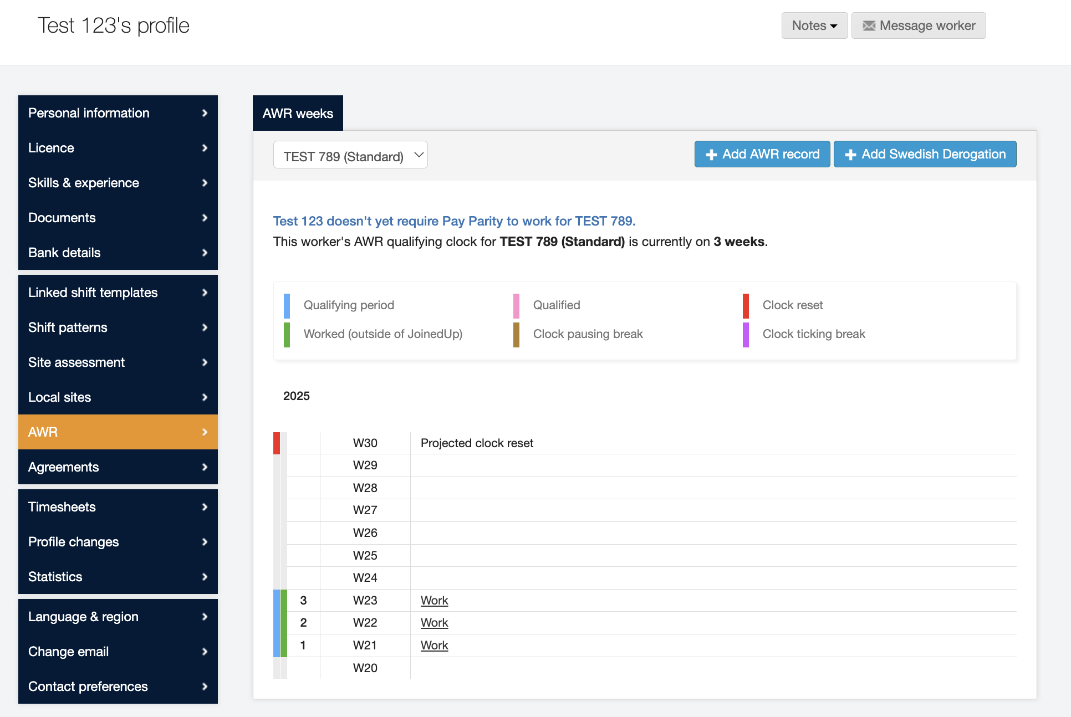This screenshot has height=717, width=1071.
Task: Click purple Clock ticking break swatch
Action: click(x=746, y=334)
